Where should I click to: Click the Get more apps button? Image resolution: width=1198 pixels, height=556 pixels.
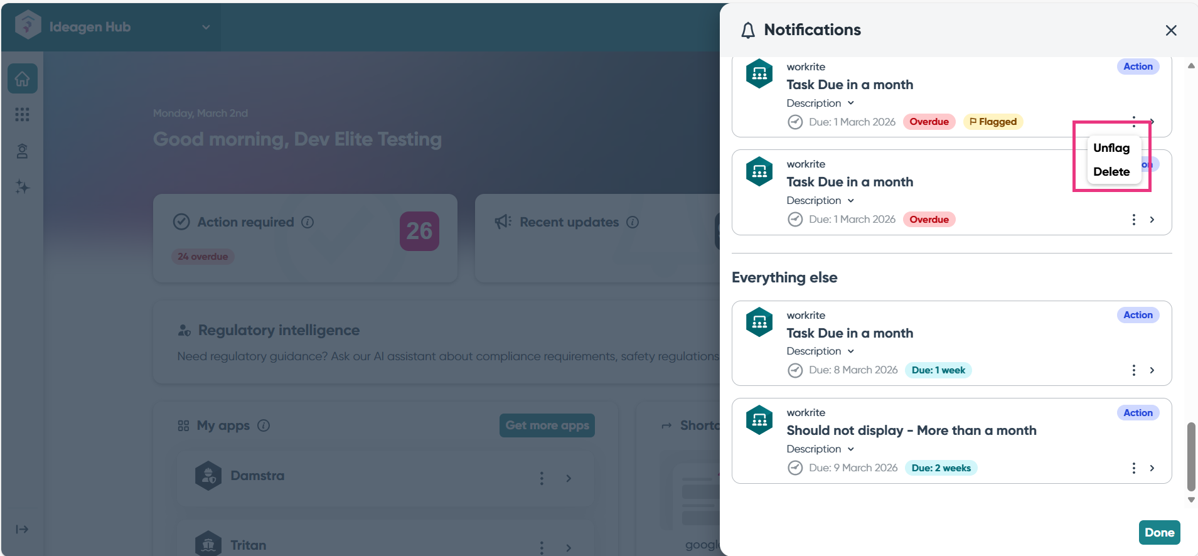[547, 425]
